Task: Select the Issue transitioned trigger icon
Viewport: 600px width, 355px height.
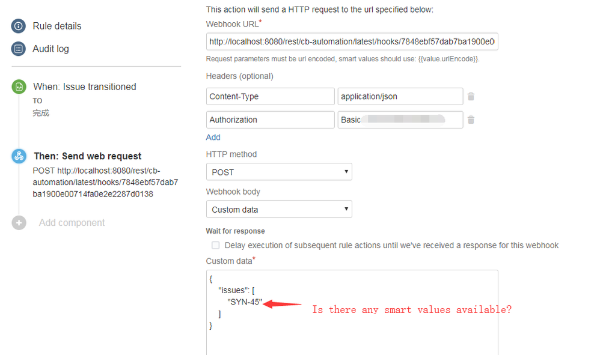Action: pyautogui.click(x=19, y=86)
